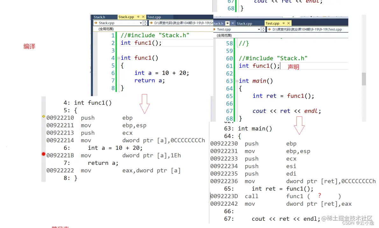This screenshot has width=379, height=228.
Task: Open the scope box under Stack.cpp dropdown
Action: pos(153,29)
